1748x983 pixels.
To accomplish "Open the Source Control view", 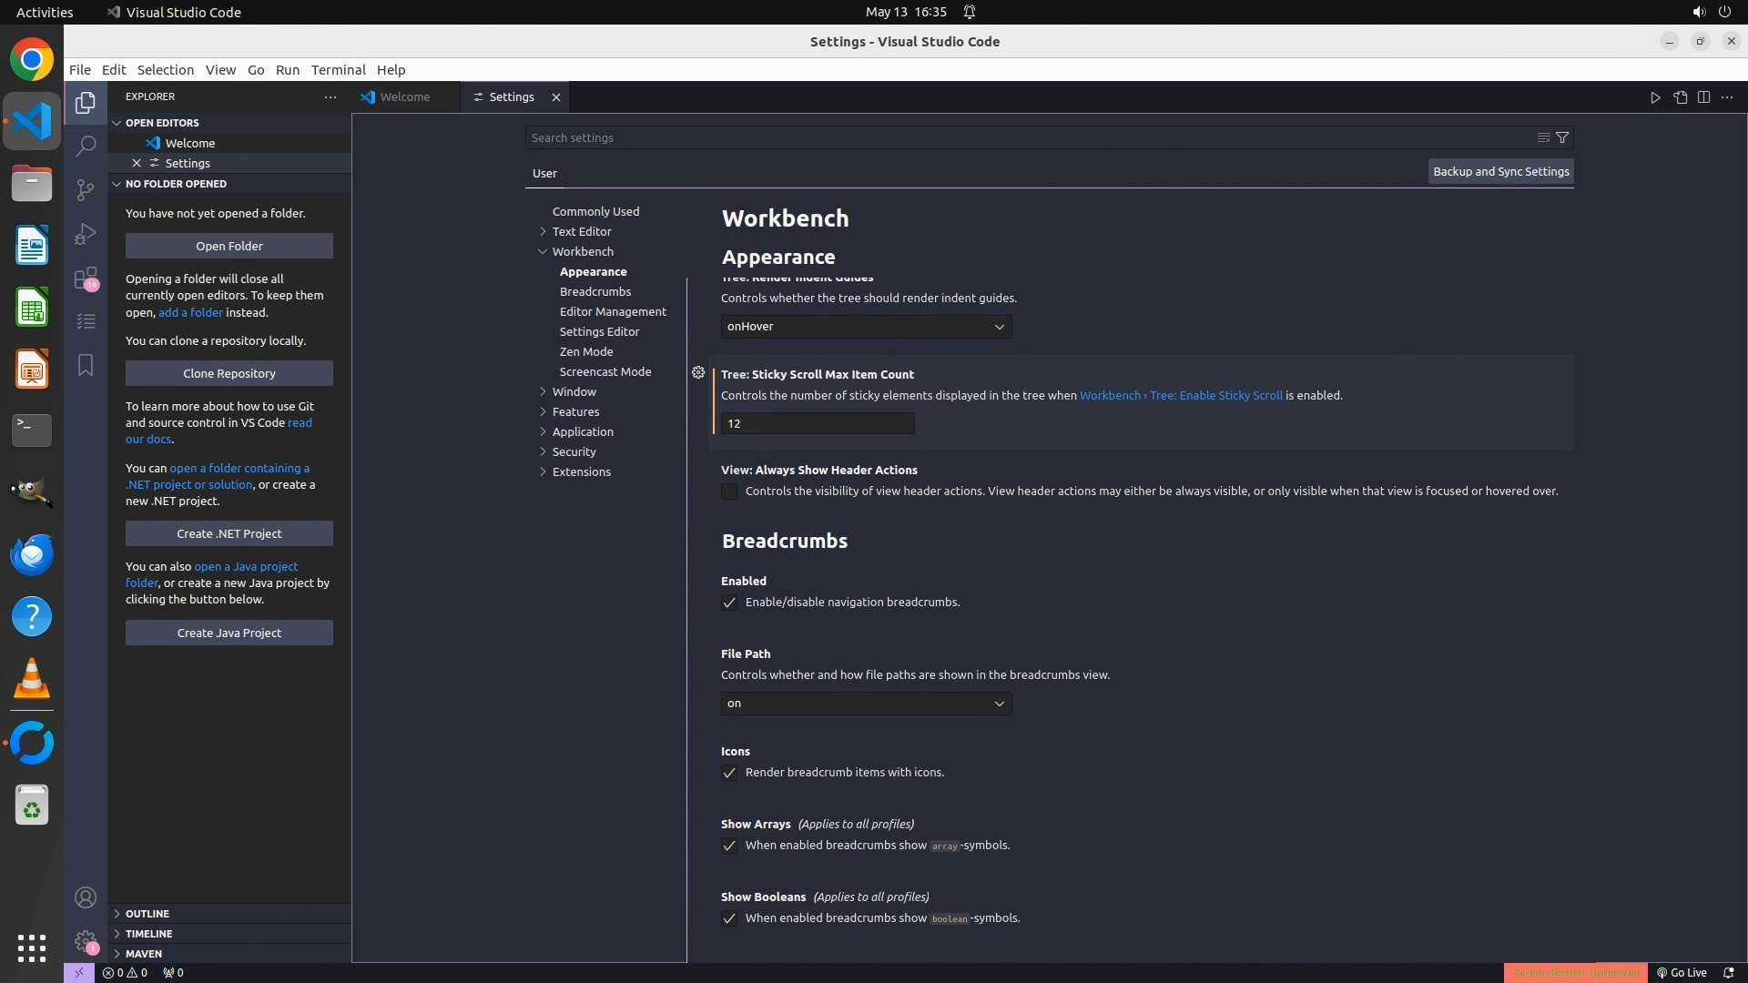I will tap(86, 189).
